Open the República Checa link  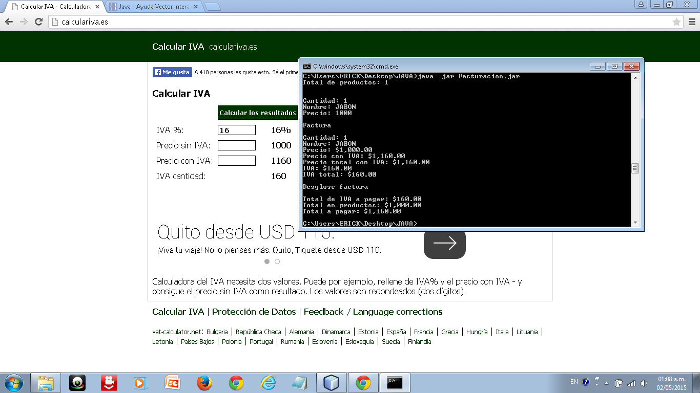click(x=258, y=332)
